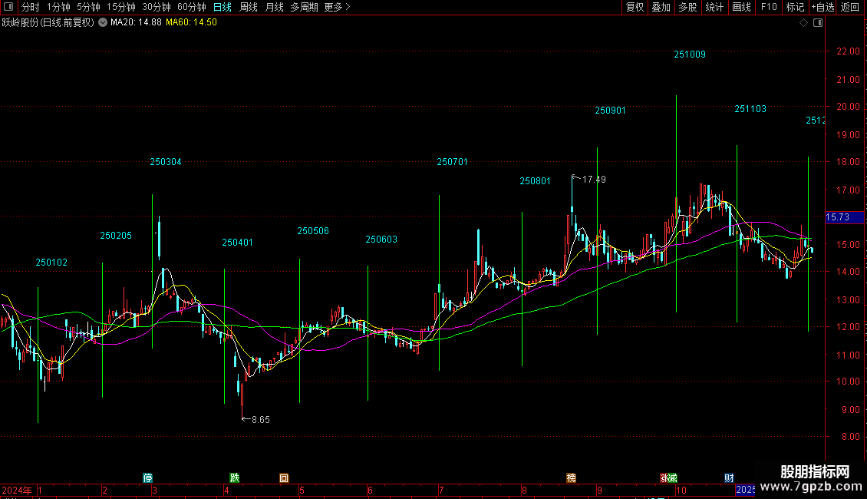
Task: Select the 250801 date marker label
Action: (536, 181)
